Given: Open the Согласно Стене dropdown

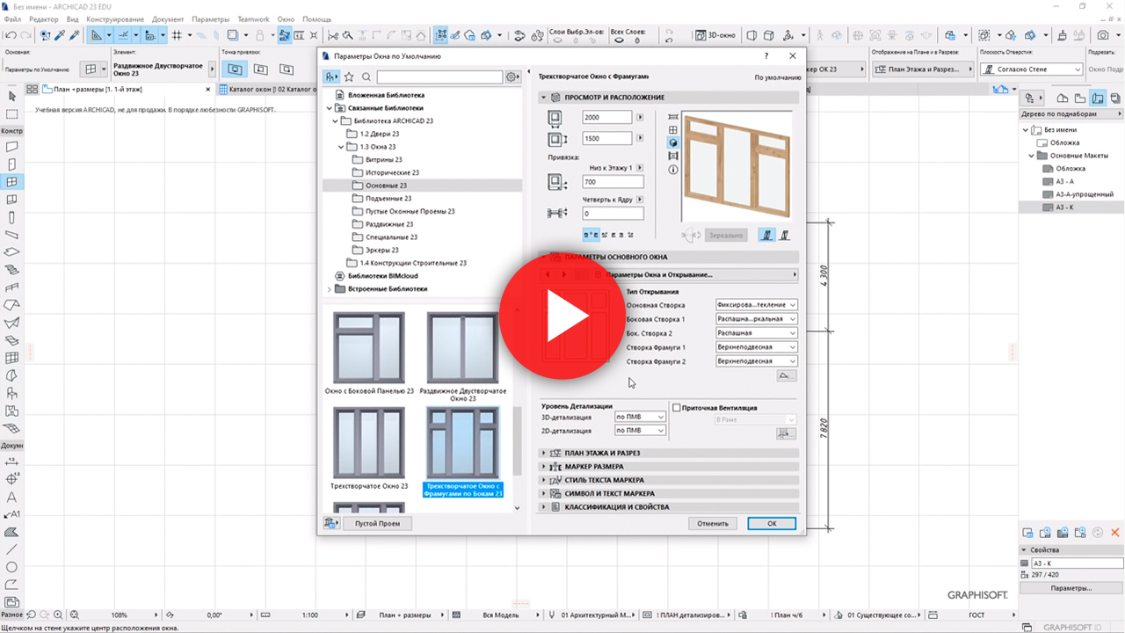Looking at the screenshot, I should pos(1030,69).
